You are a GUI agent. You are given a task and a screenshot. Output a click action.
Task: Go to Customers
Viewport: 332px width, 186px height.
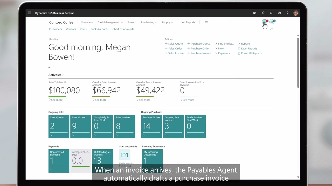[55, 29]
